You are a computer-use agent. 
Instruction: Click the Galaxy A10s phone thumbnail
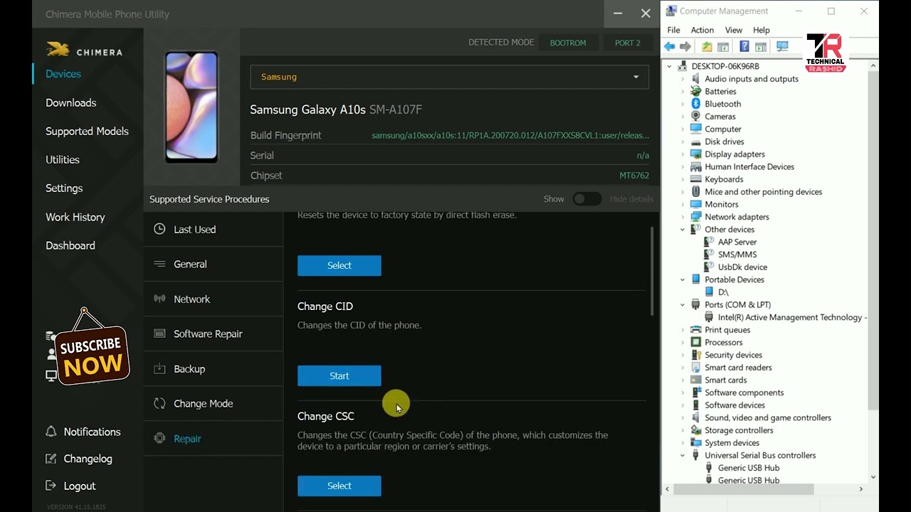191,107
